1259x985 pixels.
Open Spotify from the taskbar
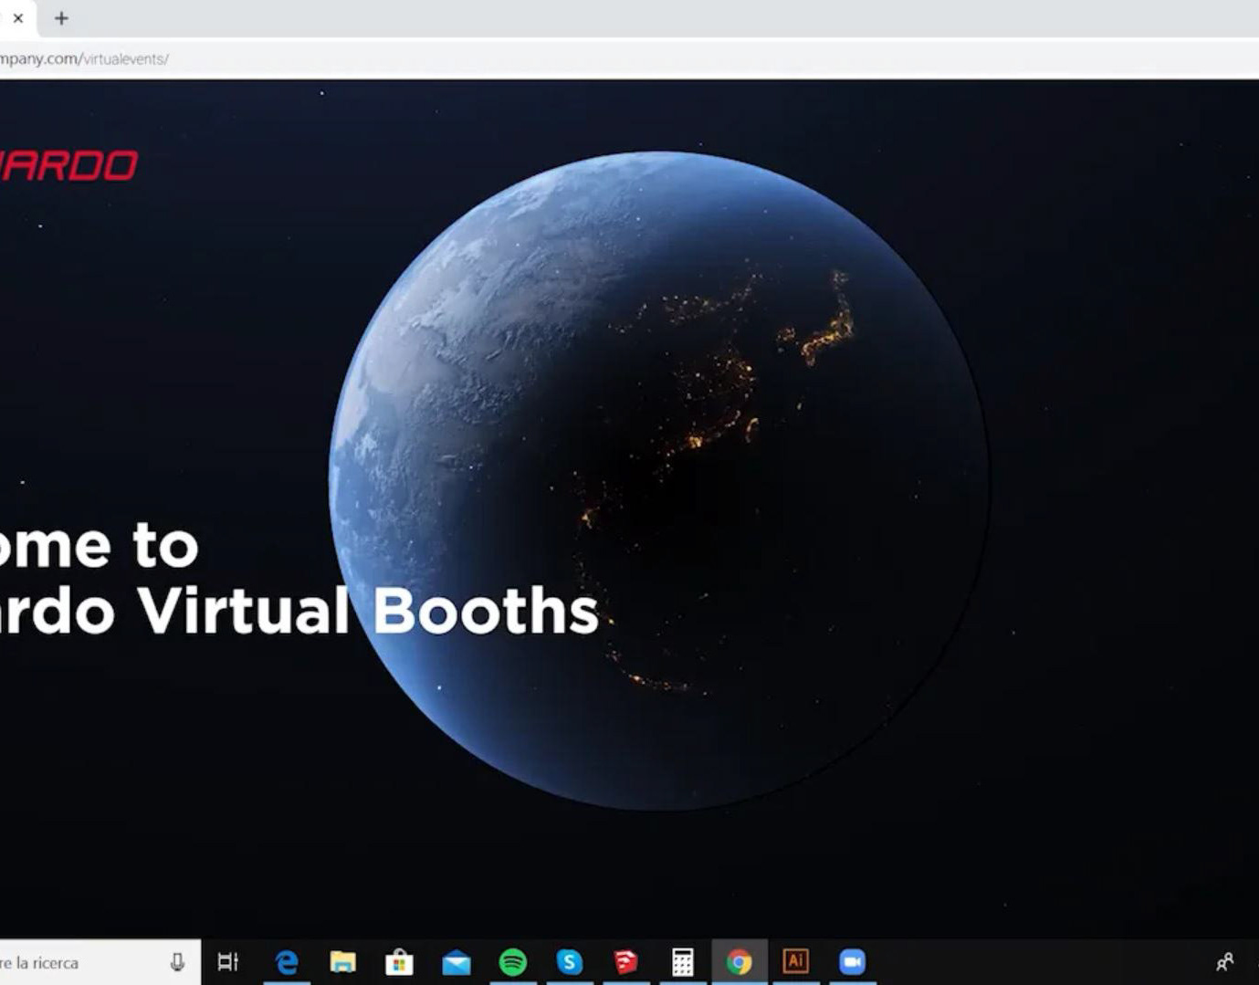(x=513, y=962)
